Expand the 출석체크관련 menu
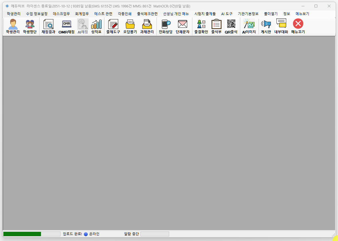 click(147, 14)
